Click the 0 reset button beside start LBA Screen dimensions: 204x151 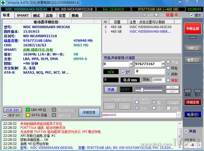pos(131,64)
